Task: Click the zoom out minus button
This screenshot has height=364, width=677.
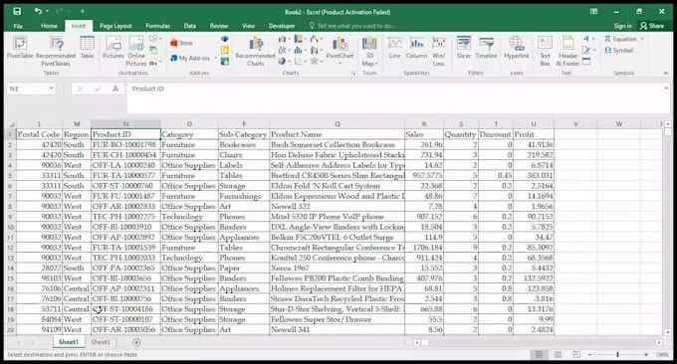Action: (x=589, y=354)
